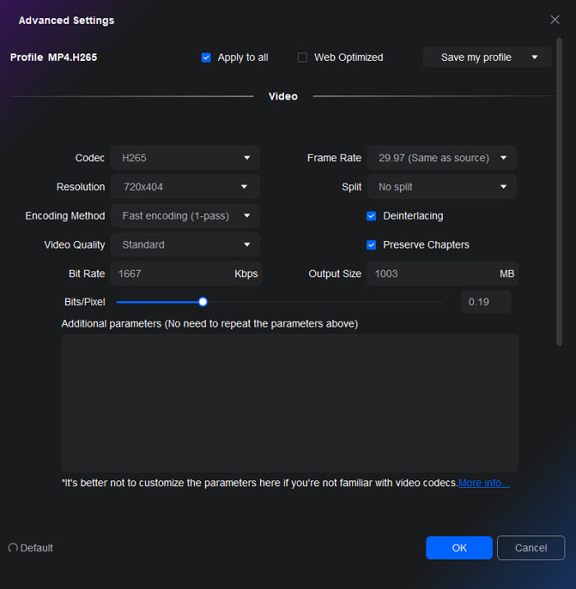This screenshot has width=576, height=589.
Task: Click the Output Size input field
Action: click(x=443, y=273)
